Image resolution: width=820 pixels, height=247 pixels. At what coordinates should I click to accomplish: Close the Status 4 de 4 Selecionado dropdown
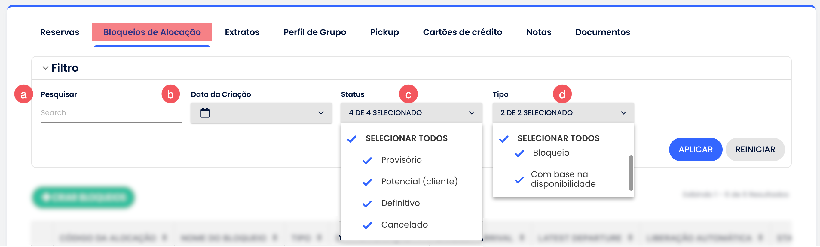pos(471,113)
